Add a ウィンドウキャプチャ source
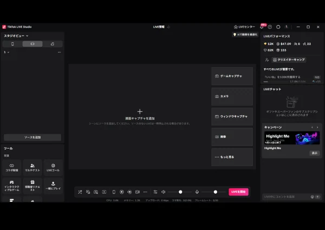This screenshot has width=325, height=230. 232,116
